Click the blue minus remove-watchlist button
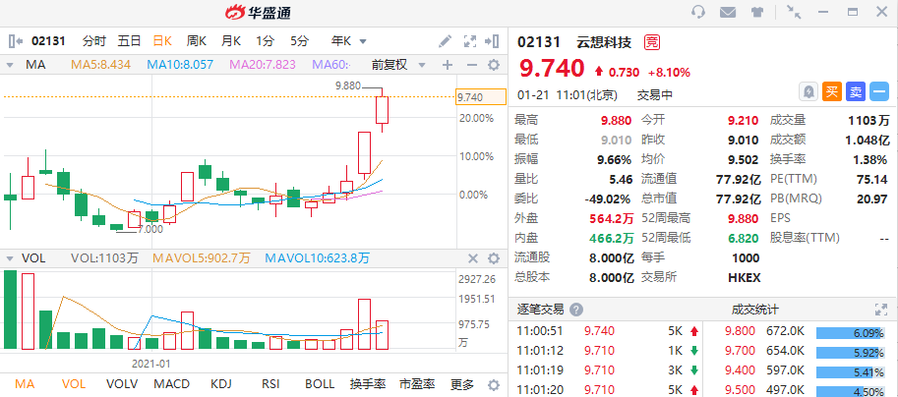This screenshot has width=898, height=397. pyautogui.click(x=879, y=91)
